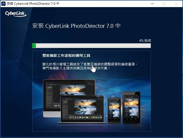
Task: Click the installation progress bar
Action: pos(91,46)
